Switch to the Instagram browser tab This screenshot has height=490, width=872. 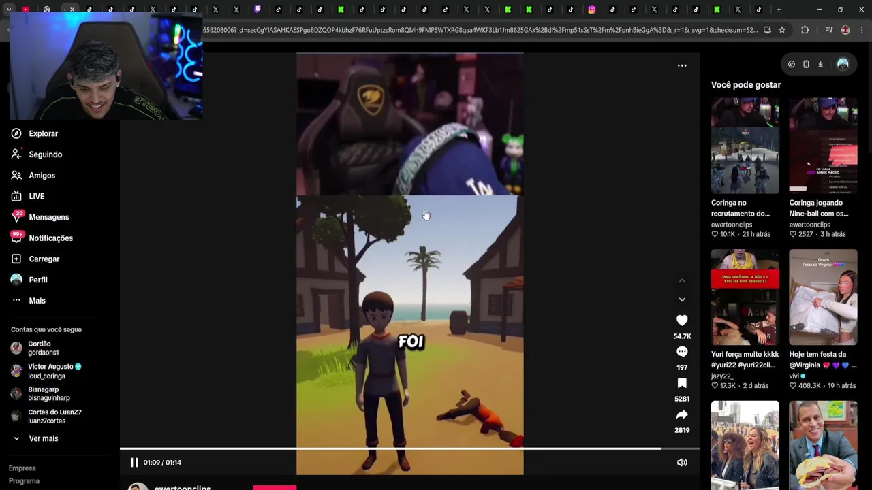click(x=591, y=10)
